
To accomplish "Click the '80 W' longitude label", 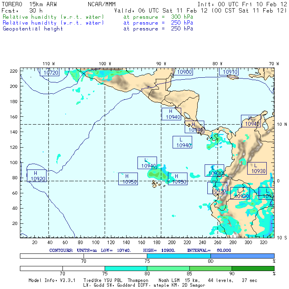I will click(217, 64).
